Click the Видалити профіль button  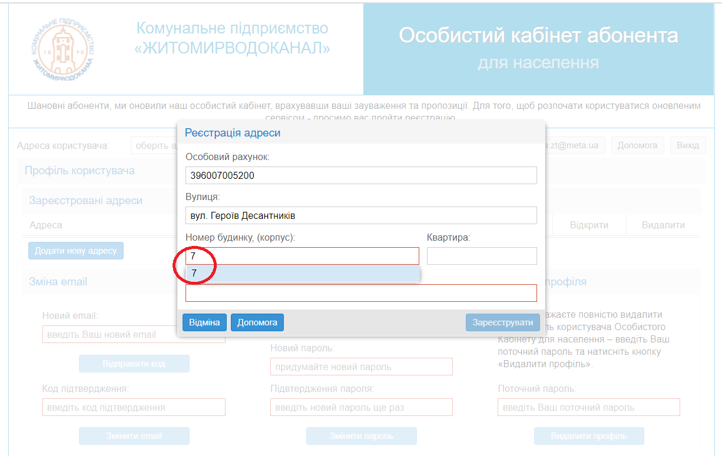tap(588, 436)
